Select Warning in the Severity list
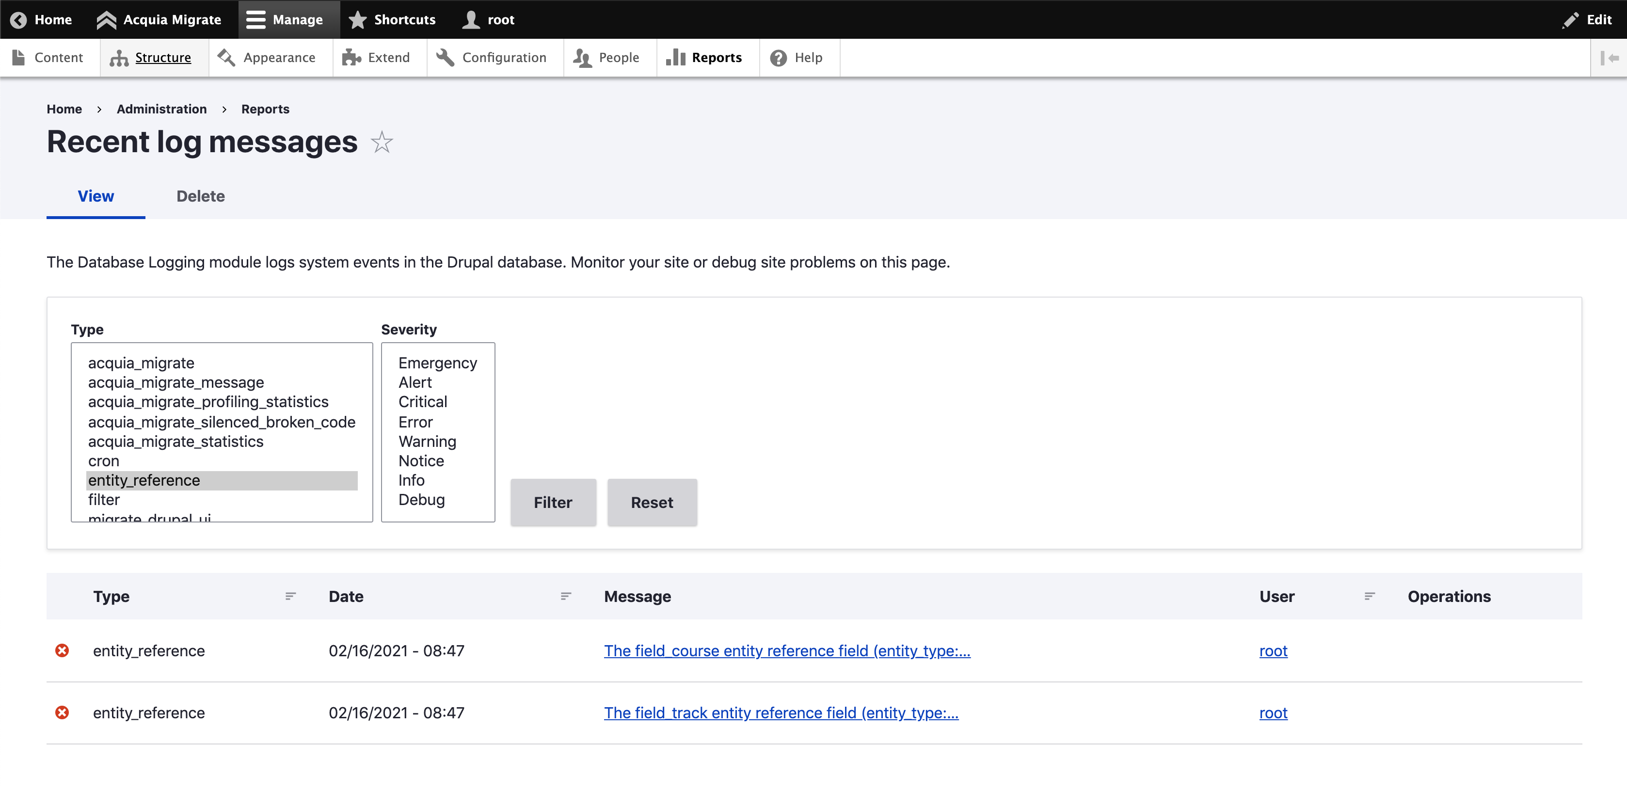 (427, 441)
